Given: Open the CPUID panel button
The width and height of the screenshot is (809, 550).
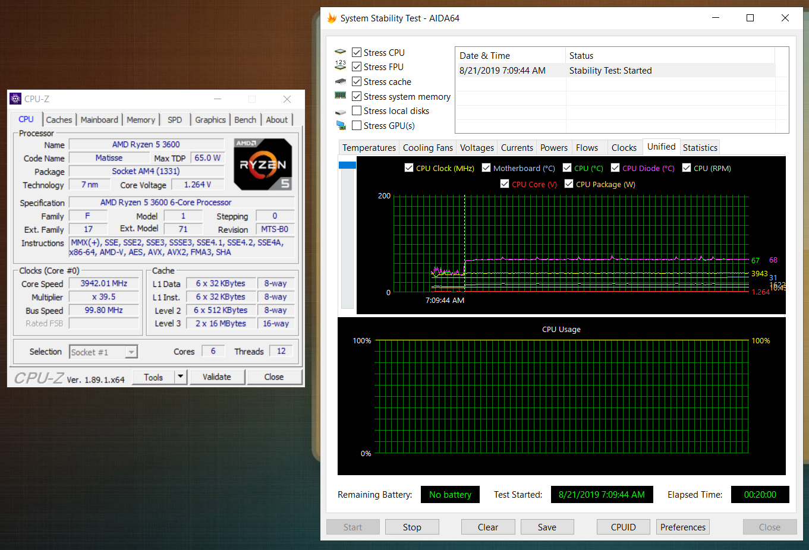Looking at the screenshot, I should 624,527.
